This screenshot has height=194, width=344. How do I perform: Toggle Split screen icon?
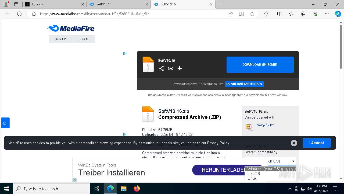coord(279,14)
